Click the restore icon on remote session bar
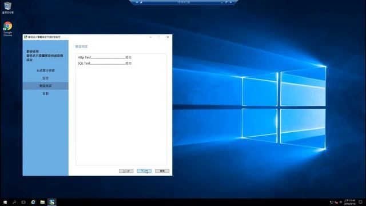Viewport: 366px width, 206px height. pos(226,2)
